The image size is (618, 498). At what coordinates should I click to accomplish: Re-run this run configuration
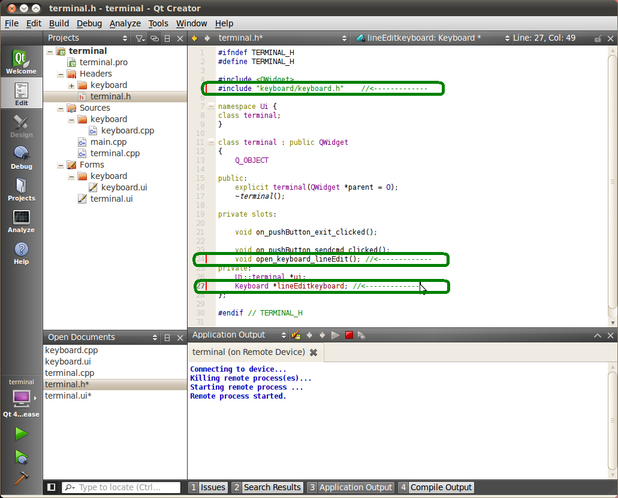336,335
